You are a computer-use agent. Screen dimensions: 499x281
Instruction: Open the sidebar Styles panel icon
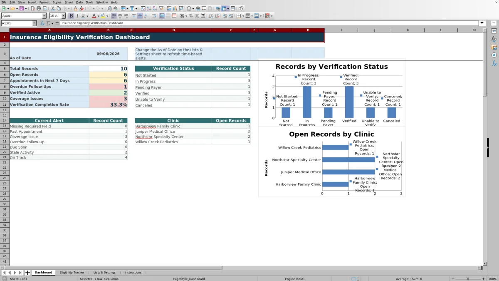coord(494,39)
